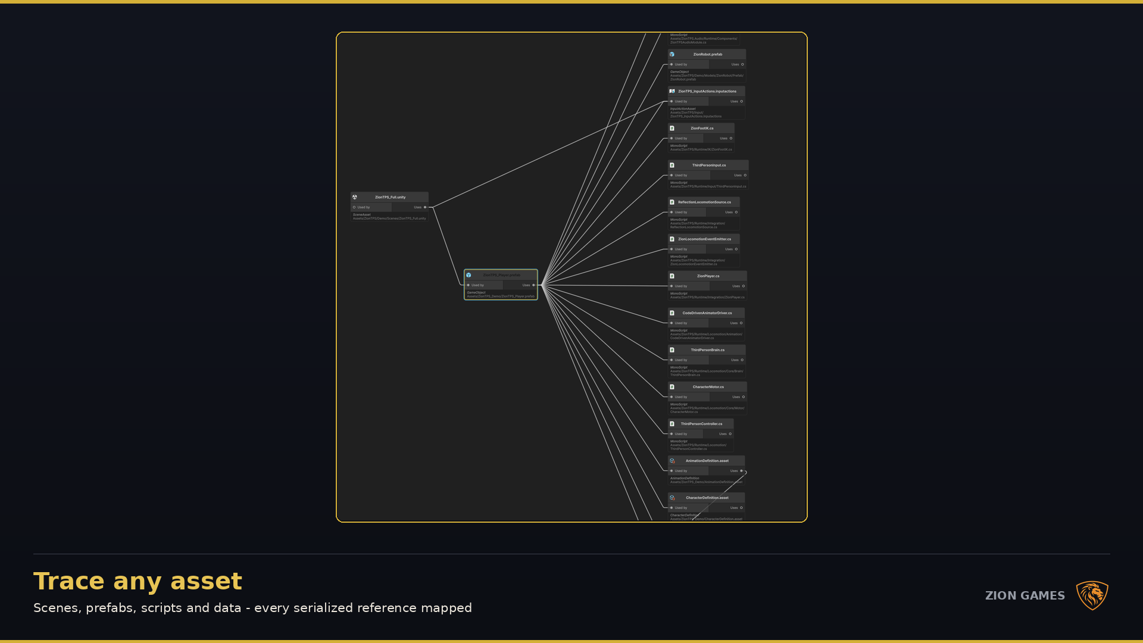
Task: Click the script icon on ReflectionLocomotionSource.cs node
Action: (672, 202)
